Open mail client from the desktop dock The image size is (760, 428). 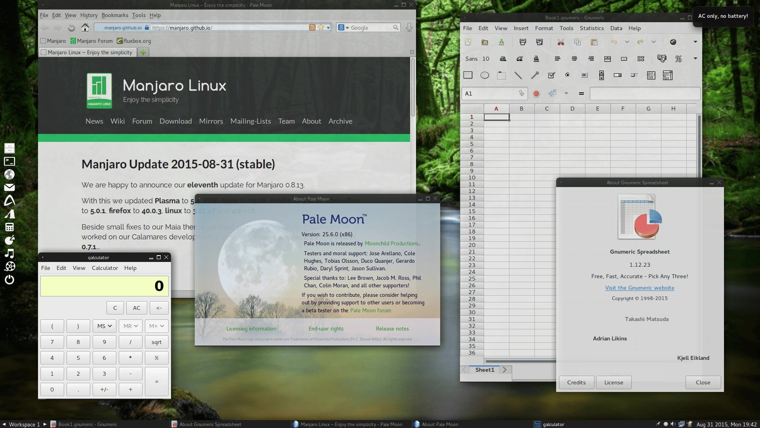tap(9, 187)
